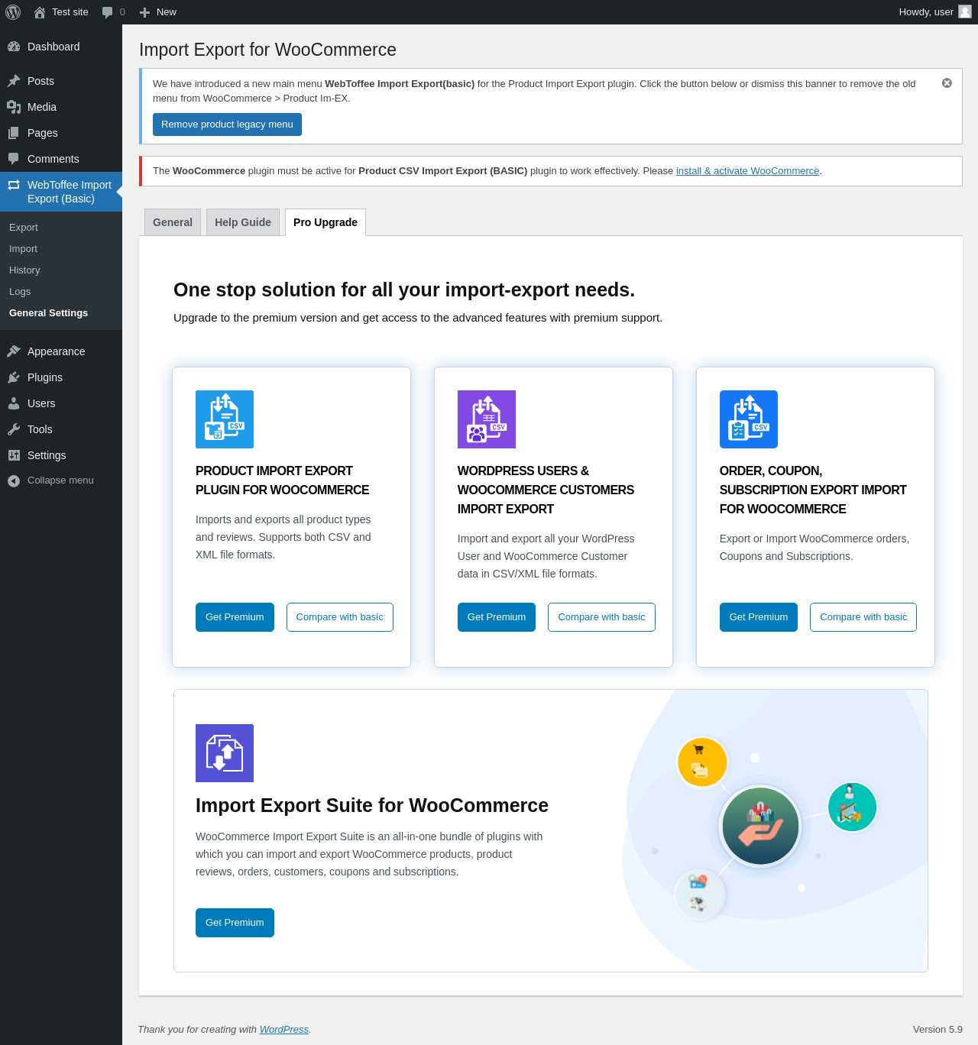Click the WebToffee Import Export arrows icon
Viewport: 978px width, 1045px height.
pos(14,185)
